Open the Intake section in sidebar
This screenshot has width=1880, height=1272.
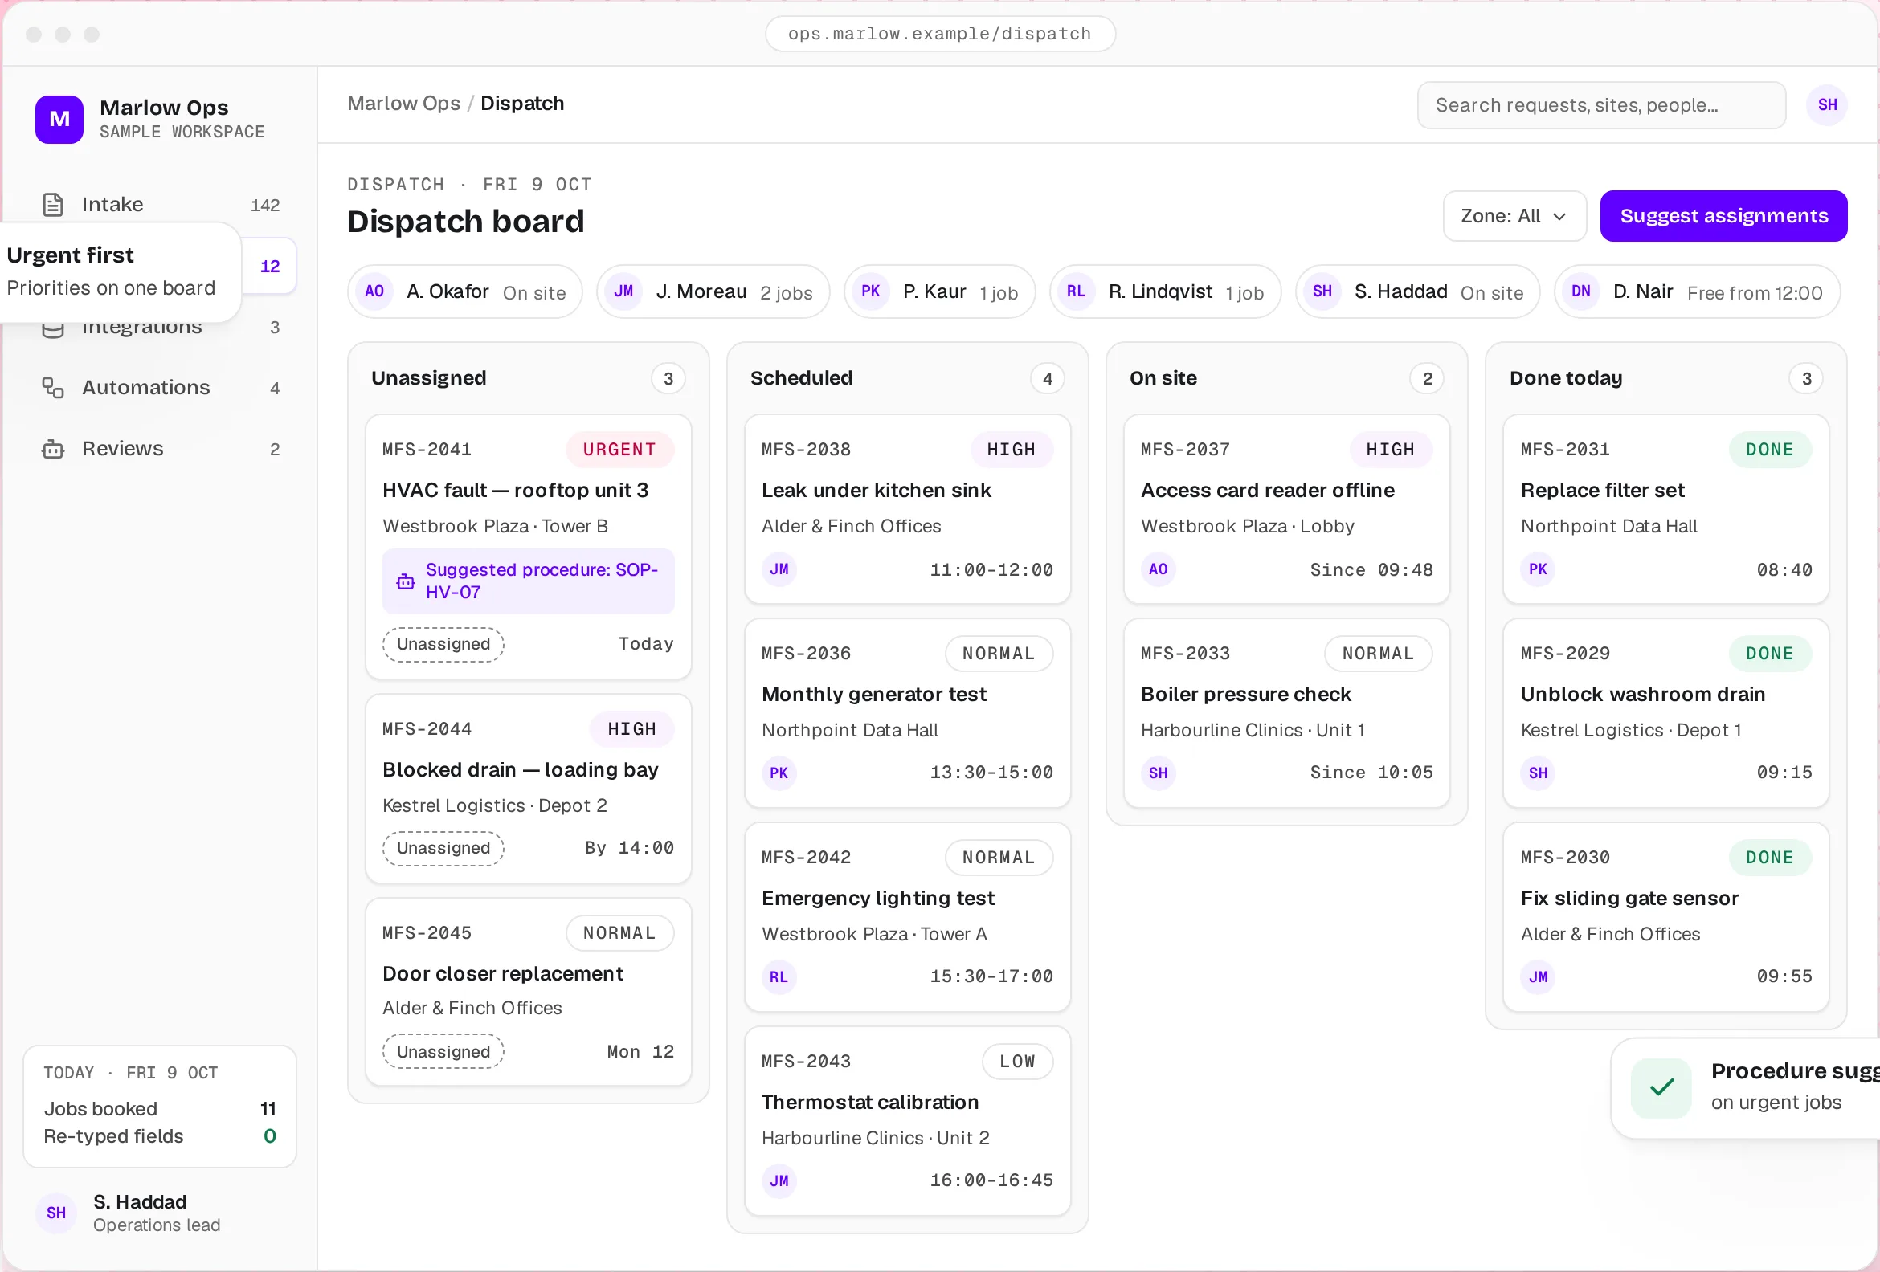pyautogui.click(x=160, y=205)
